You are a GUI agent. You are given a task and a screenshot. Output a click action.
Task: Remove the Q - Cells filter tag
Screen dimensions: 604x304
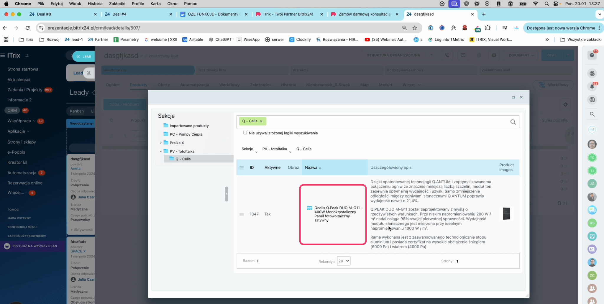pyautogui.click(x=261, y=121)
